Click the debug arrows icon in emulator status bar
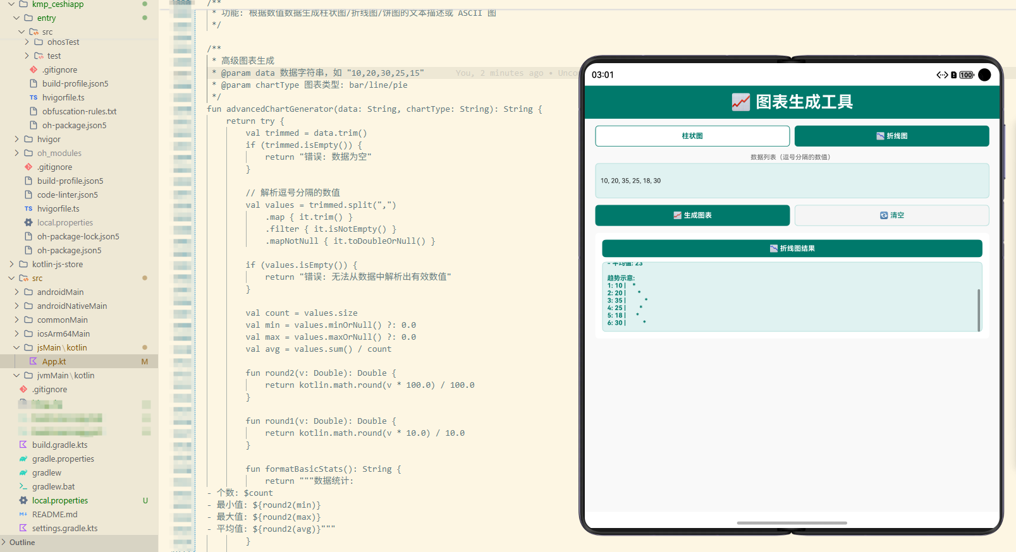Screen dimensions: 1016x552 click(942, 75)
